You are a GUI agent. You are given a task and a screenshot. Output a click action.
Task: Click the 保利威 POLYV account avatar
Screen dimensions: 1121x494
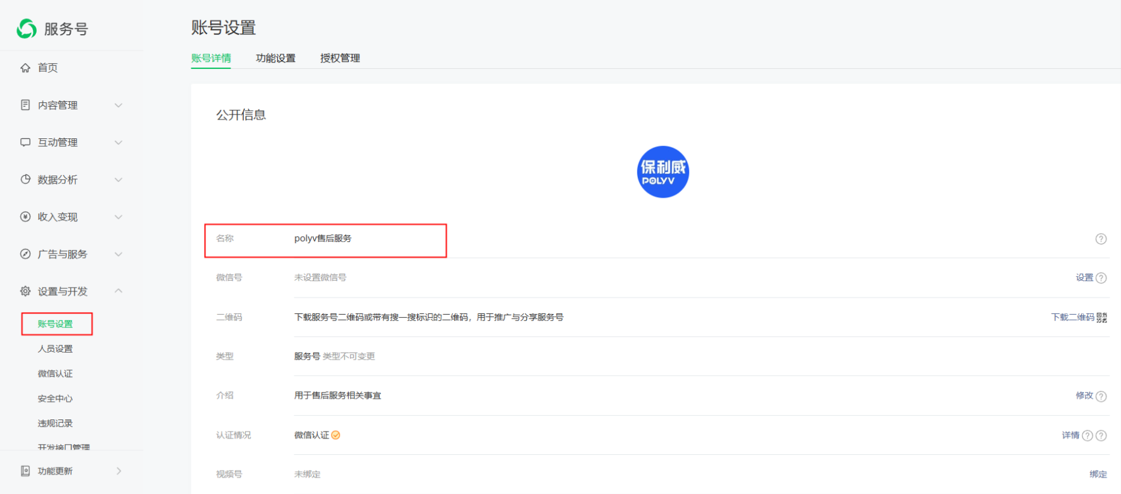pos(662,172)
